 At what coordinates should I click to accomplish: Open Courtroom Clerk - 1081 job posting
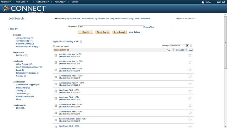tap(69, 90)
